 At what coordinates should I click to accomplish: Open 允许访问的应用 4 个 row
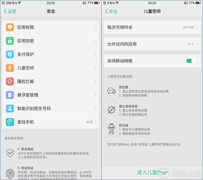152,44
